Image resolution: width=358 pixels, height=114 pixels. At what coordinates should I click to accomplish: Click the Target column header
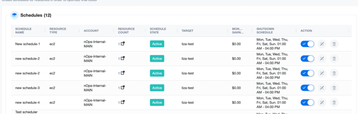(188, 31)
